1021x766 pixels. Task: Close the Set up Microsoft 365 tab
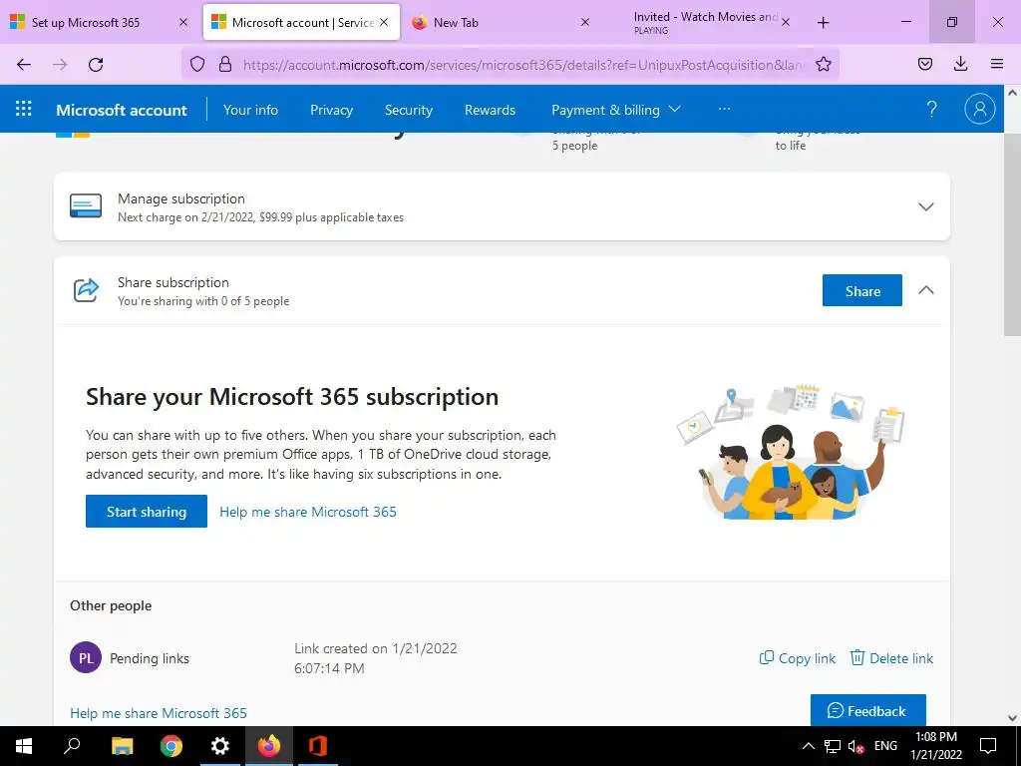click(183, 22)
